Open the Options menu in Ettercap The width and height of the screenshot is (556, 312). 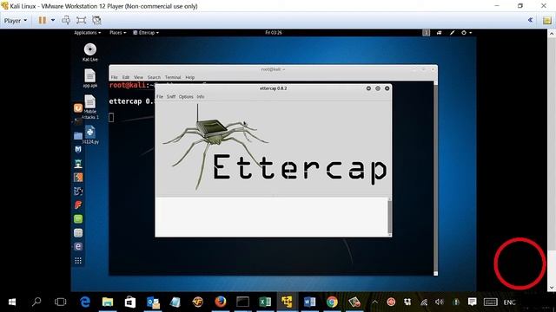click(x=186, y=96)
